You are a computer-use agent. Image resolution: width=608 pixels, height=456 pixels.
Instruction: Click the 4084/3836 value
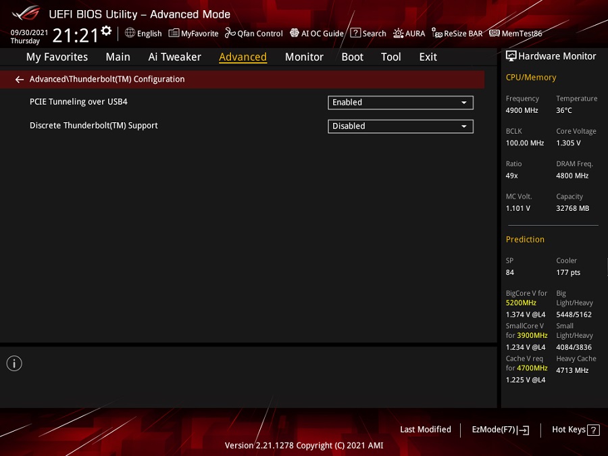tap(574, 347)
